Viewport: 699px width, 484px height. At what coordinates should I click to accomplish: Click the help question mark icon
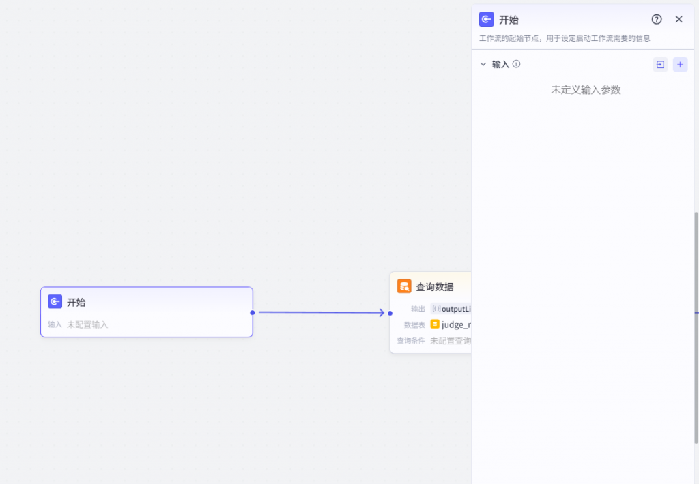[x=656, y=19]
